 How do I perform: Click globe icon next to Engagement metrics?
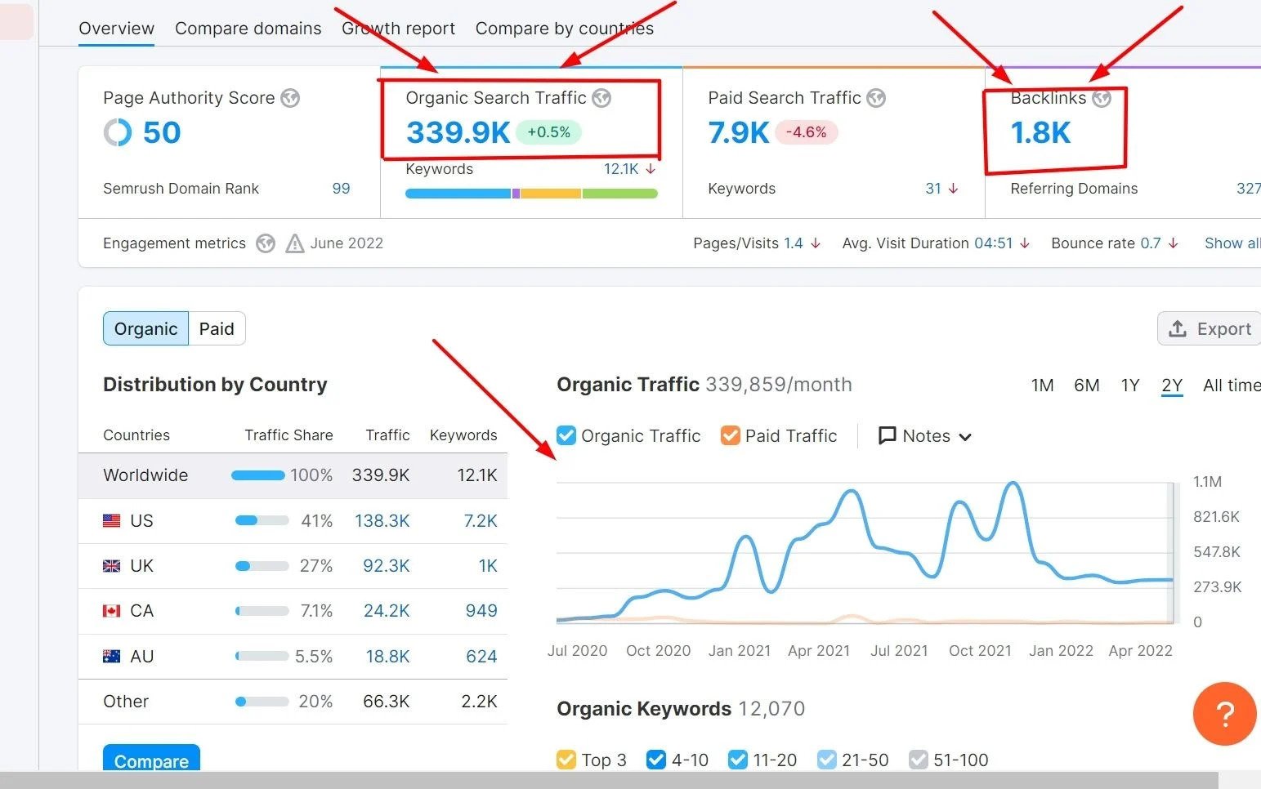pos(266,243)
